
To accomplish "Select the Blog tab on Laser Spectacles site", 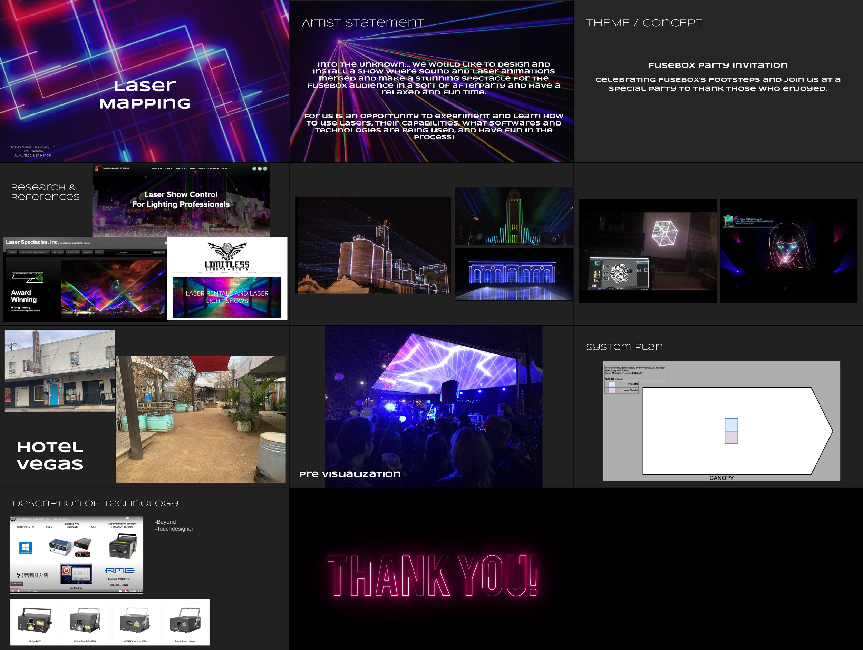I will point(99,252).
